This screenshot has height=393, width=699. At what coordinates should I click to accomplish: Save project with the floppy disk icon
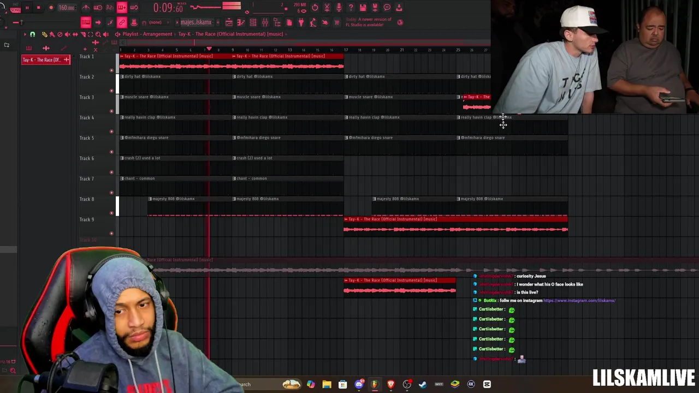point(363,7)
